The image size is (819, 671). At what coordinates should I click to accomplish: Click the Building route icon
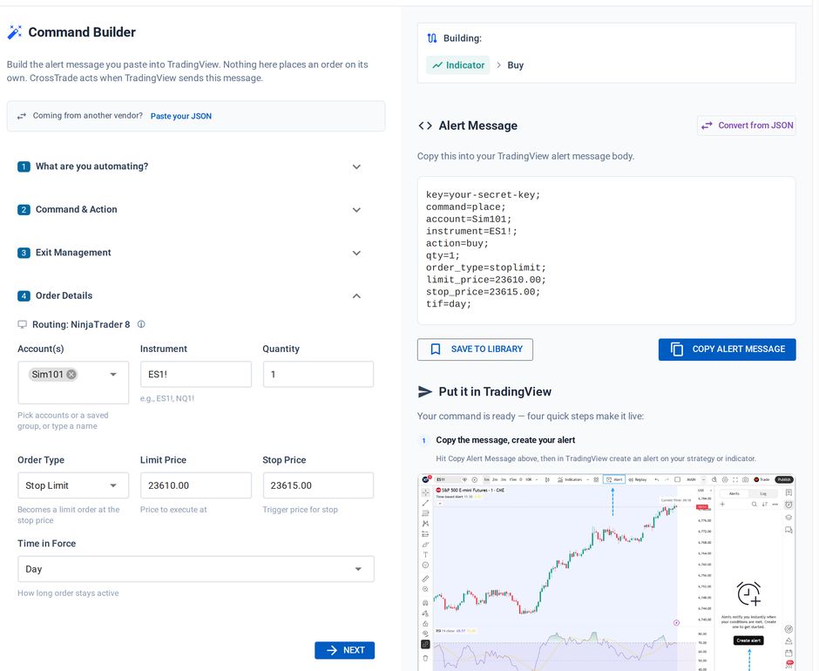point(432,38)
